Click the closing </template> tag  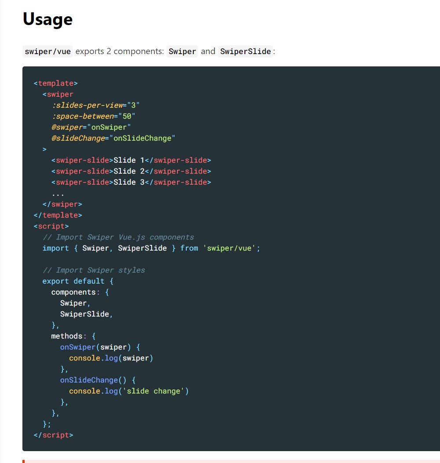tap(58, 215)
